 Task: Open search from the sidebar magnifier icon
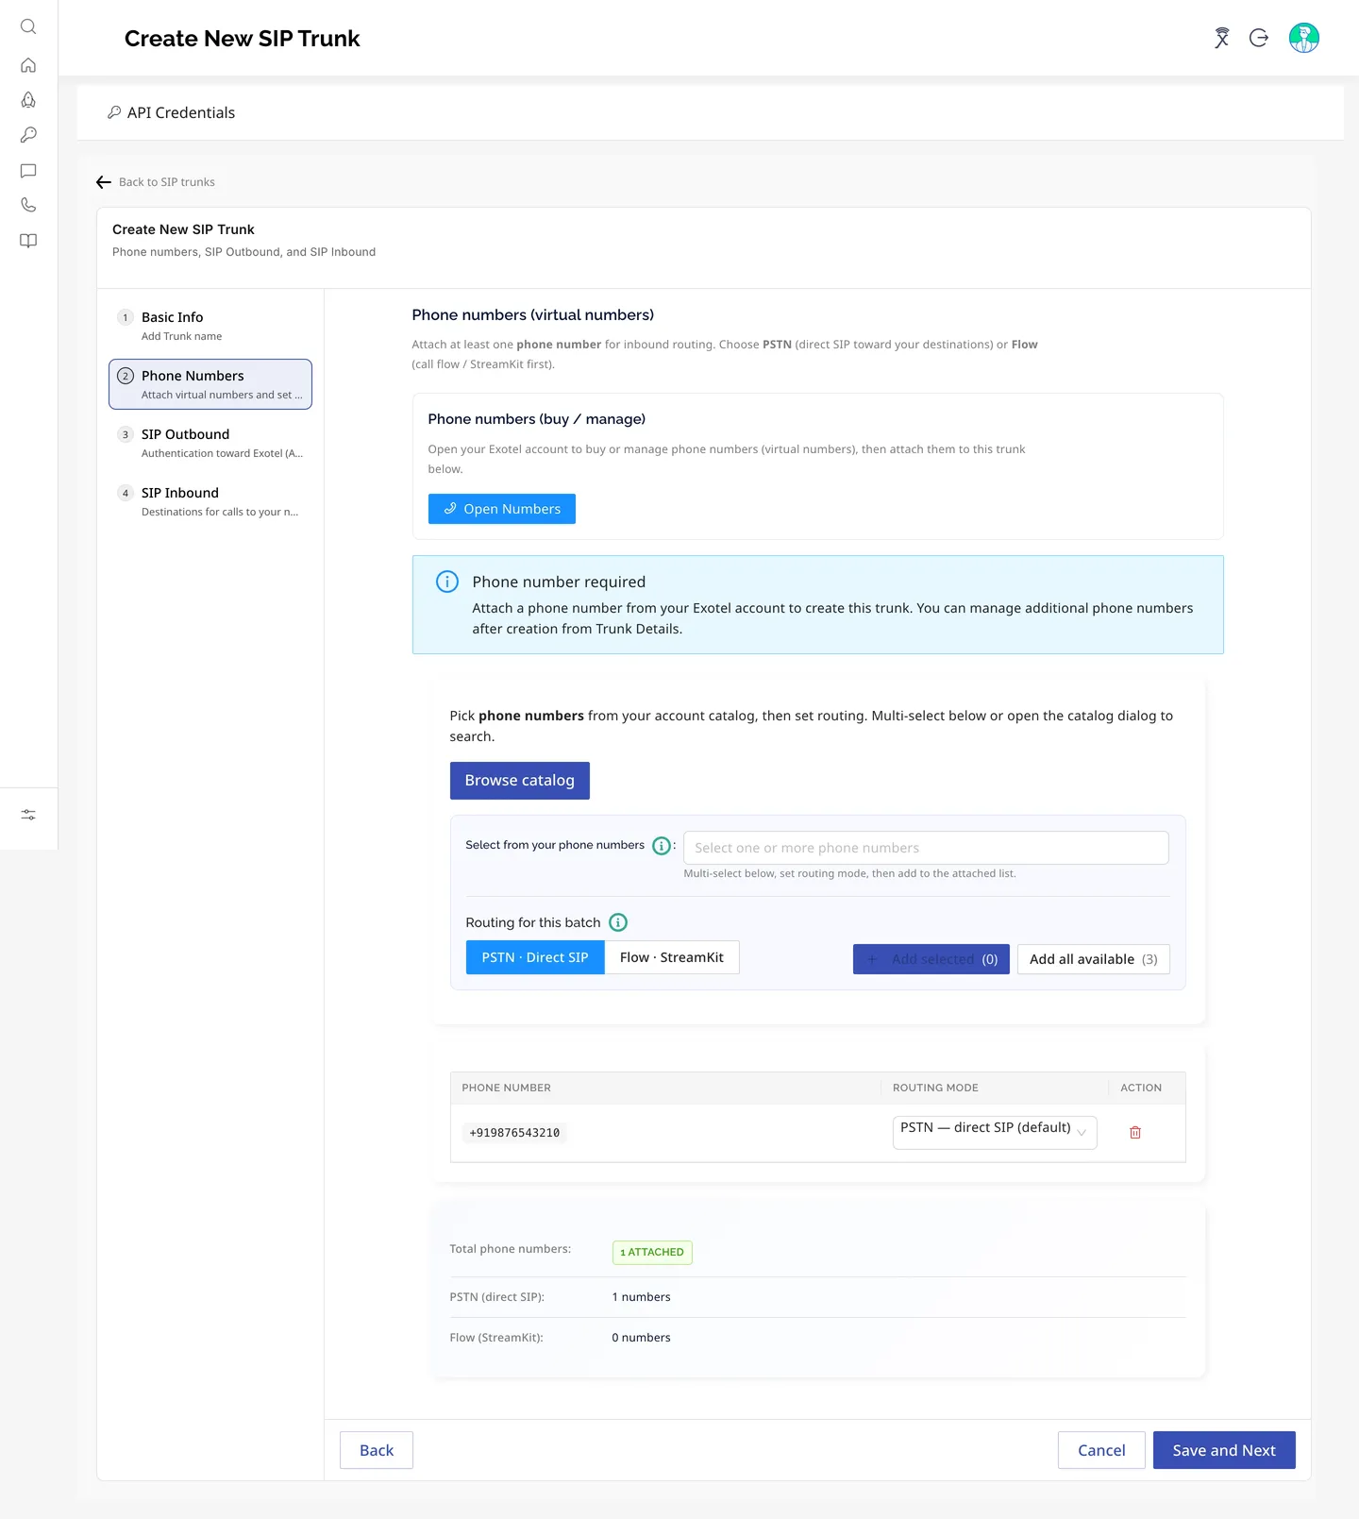click(x=28, y=26)
